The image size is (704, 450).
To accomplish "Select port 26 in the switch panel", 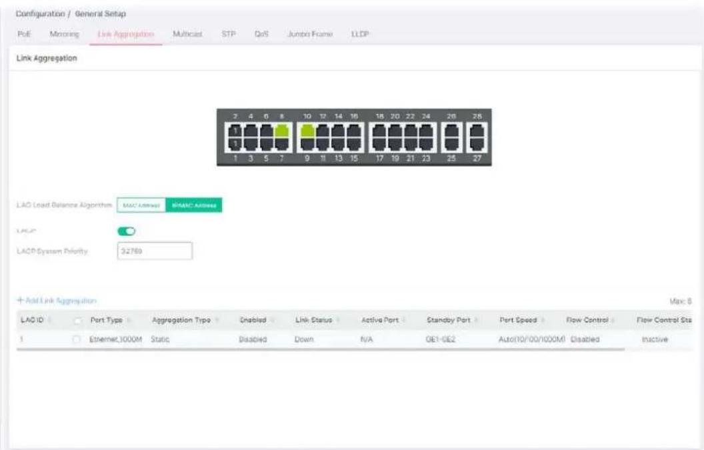I will pos(452,131).
